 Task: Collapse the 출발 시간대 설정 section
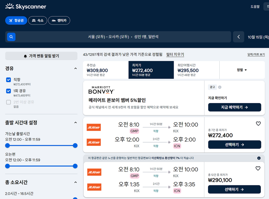pyautogui.click(x=75, y=123)
